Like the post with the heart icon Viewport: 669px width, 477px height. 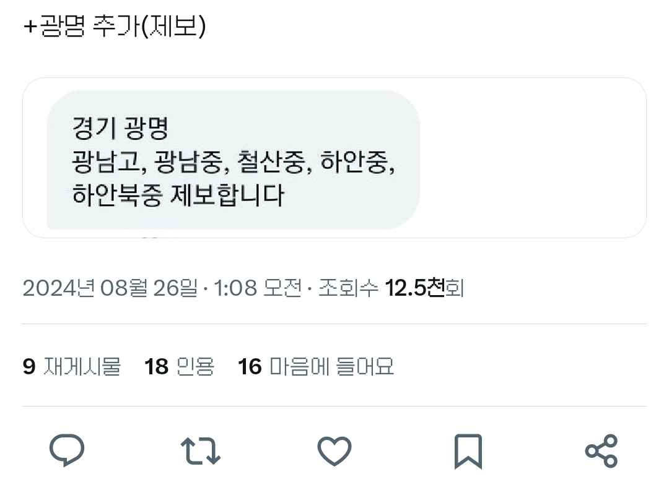pos(334,450)
